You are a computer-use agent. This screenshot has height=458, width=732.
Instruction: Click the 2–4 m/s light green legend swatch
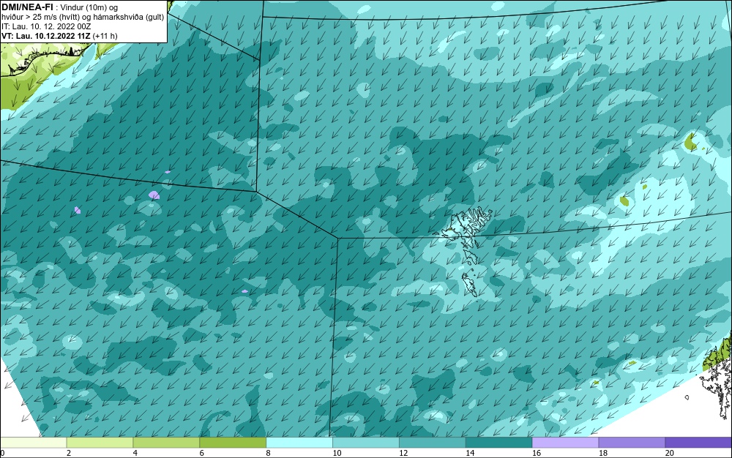tap(100, 443)
